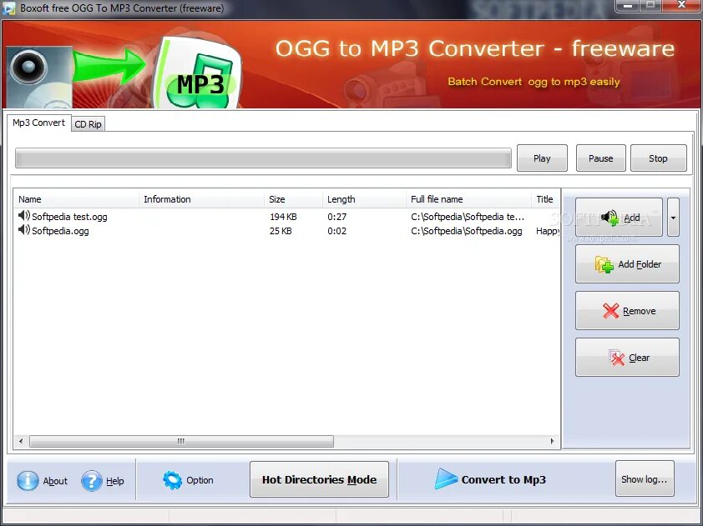Click the Information column header
The height and width of the screenshot is (526, 703).
[201, 199]
